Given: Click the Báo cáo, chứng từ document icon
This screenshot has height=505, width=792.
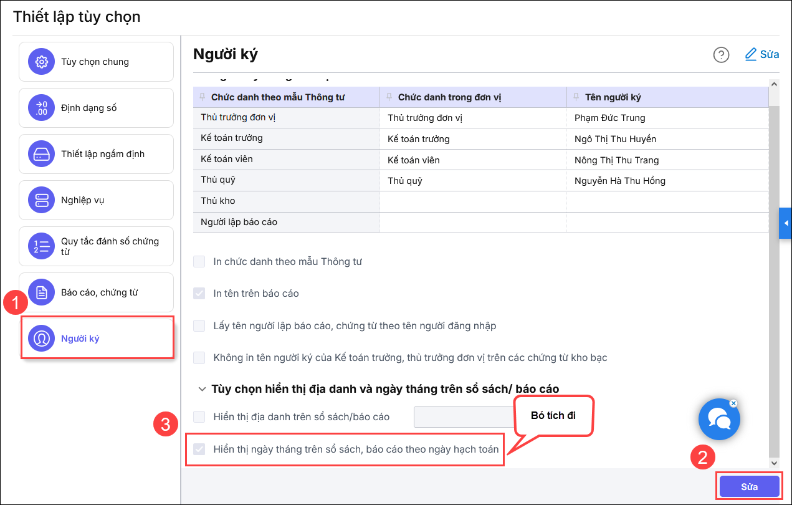Looking at the screenshot, I should tap(42, 292).
